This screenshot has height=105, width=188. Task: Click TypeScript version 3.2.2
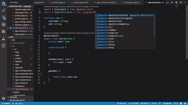175,104
